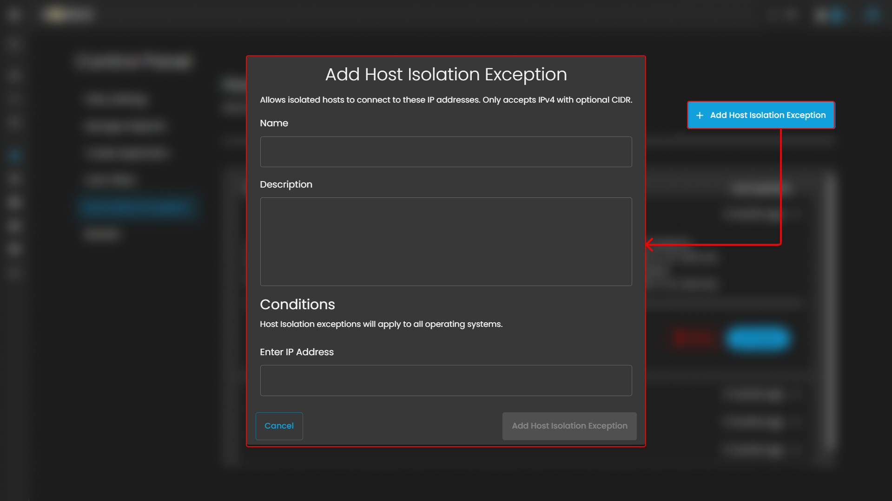Screen dimensions: 892x501
Task: Click the blue Add Host Isolation Exception button
Action: (x=761, y=115)
